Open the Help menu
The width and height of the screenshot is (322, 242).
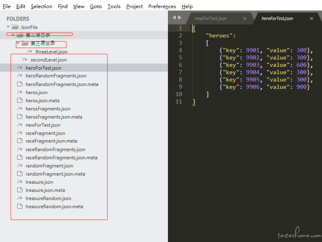[187, 7]
